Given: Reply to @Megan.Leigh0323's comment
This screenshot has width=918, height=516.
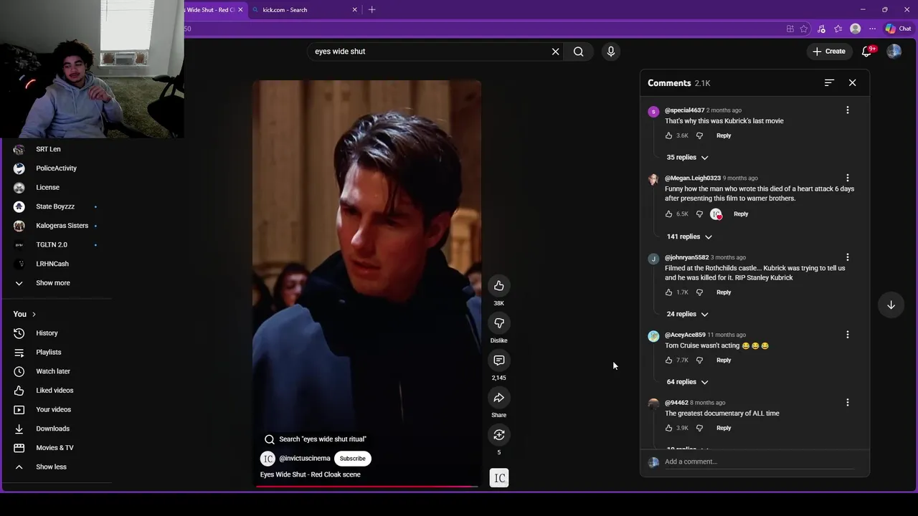Looking at the screenshot, I should pyautogui.click(x=741, y=214).
